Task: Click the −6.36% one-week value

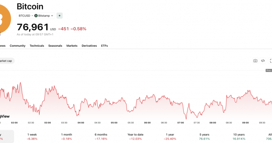Action: [x=32, y=139]
